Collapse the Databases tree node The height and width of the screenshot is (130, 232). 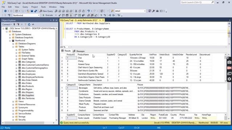point(7,31)
